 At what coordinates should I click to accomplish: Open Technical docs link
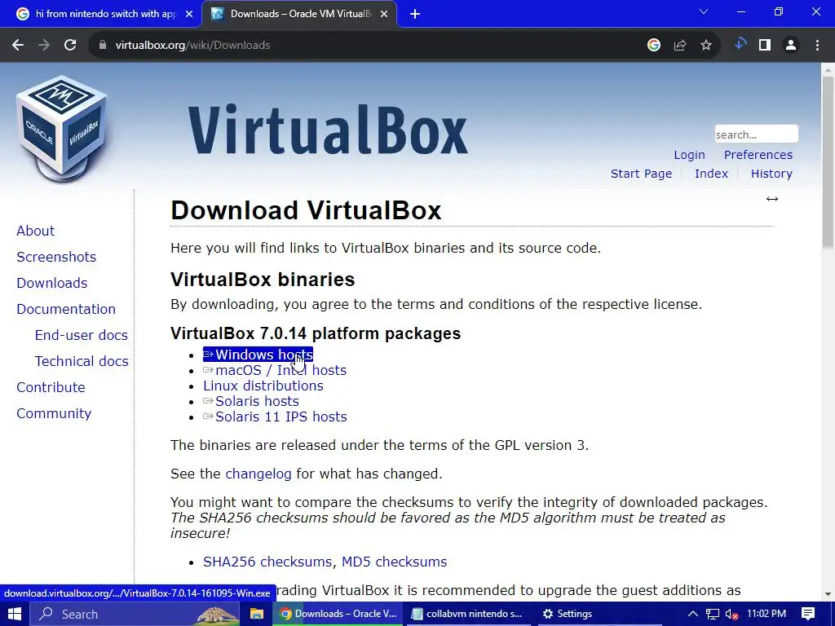click(x=82, y=361)
